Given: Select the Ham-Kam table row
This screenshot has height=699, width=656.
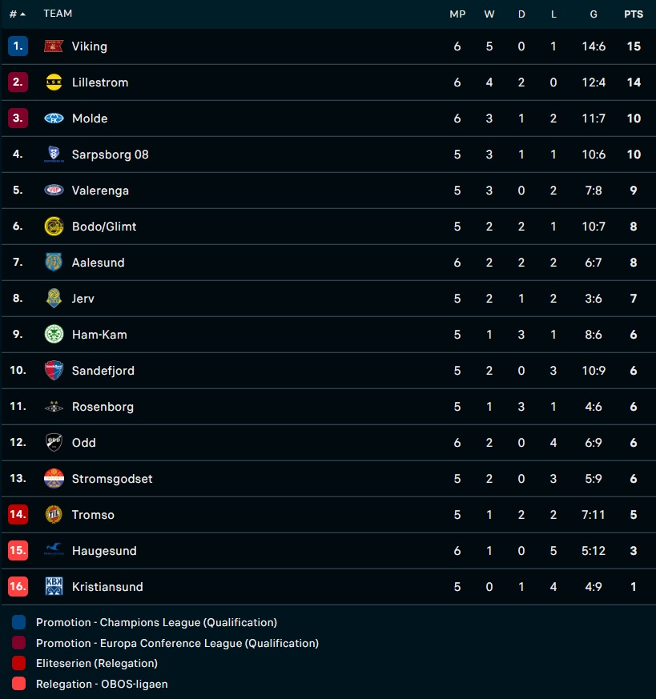Looking at the screenshot, I should pos(320,335).
